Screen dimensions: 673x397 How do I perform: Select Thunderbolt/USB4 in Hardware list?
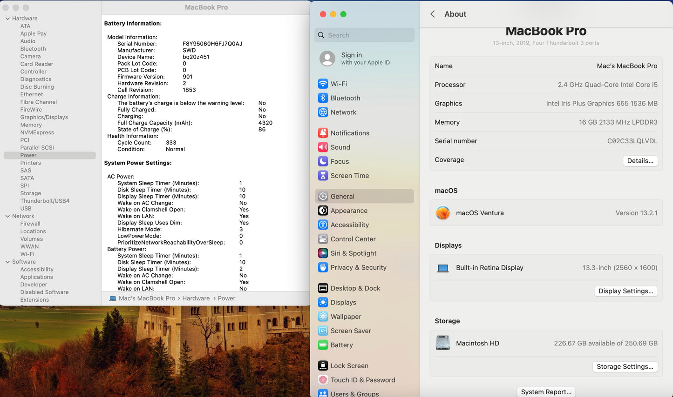pyautogui.click(x=45, y=201)
